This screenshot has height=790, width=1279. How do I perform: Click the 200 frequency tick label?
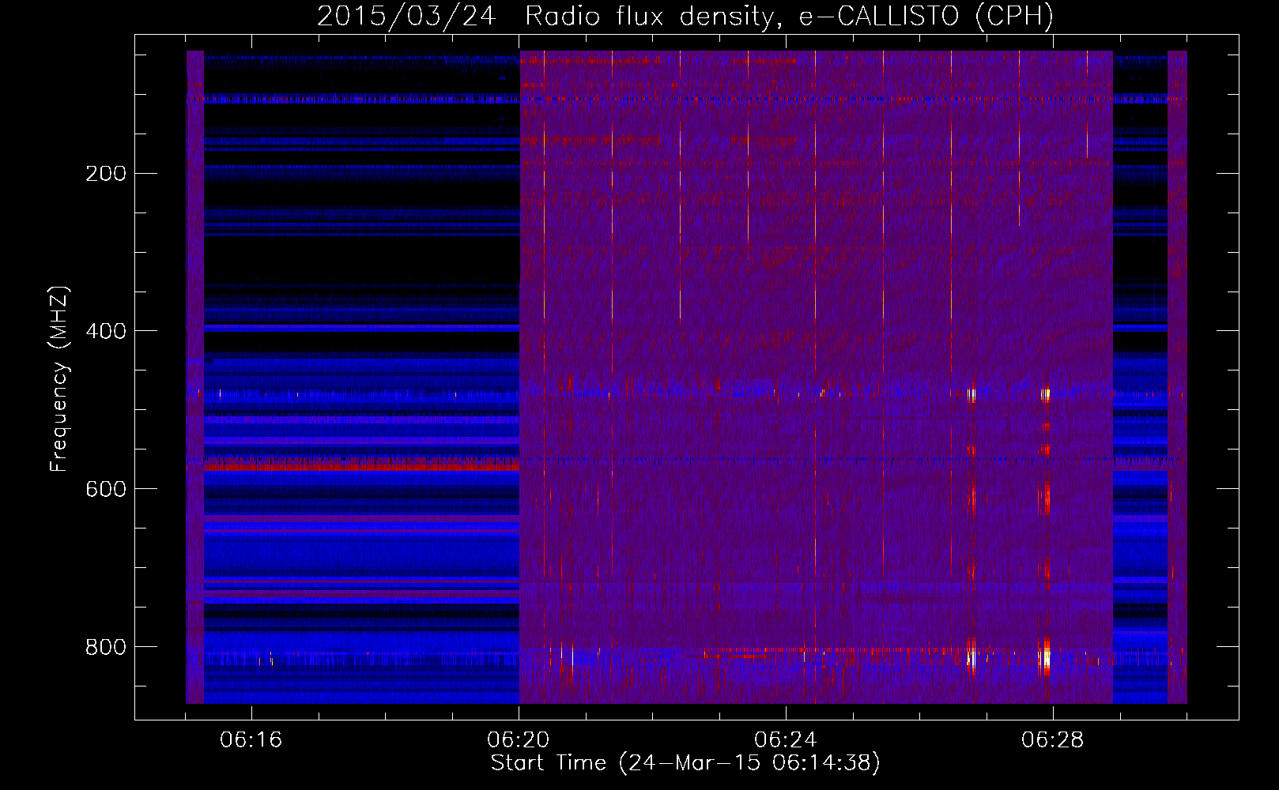(x=106, y=173)
